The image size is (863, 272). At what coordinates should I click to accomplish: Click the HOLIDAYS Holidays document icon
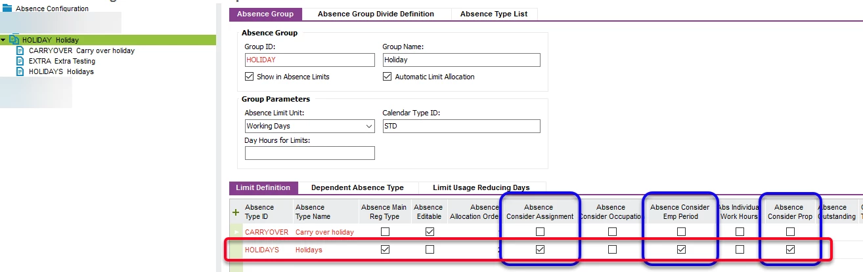20,71
